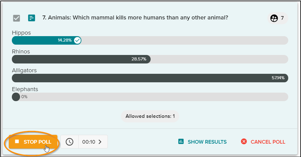Click the teal poll question type icon
The image size is (301, 157).
point(32,18)
